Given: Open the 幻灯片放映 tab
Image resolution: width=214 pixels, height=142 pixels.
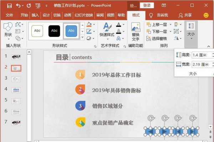Looking at the screenshot, I should (84, 15).
